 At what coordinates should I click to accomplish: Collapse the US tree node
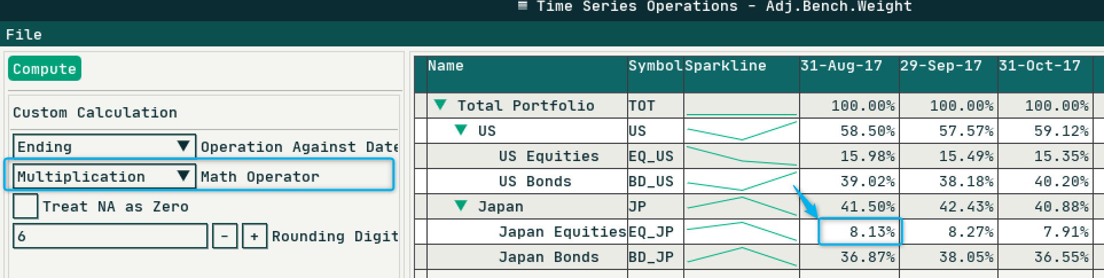(x=461, y=130)
